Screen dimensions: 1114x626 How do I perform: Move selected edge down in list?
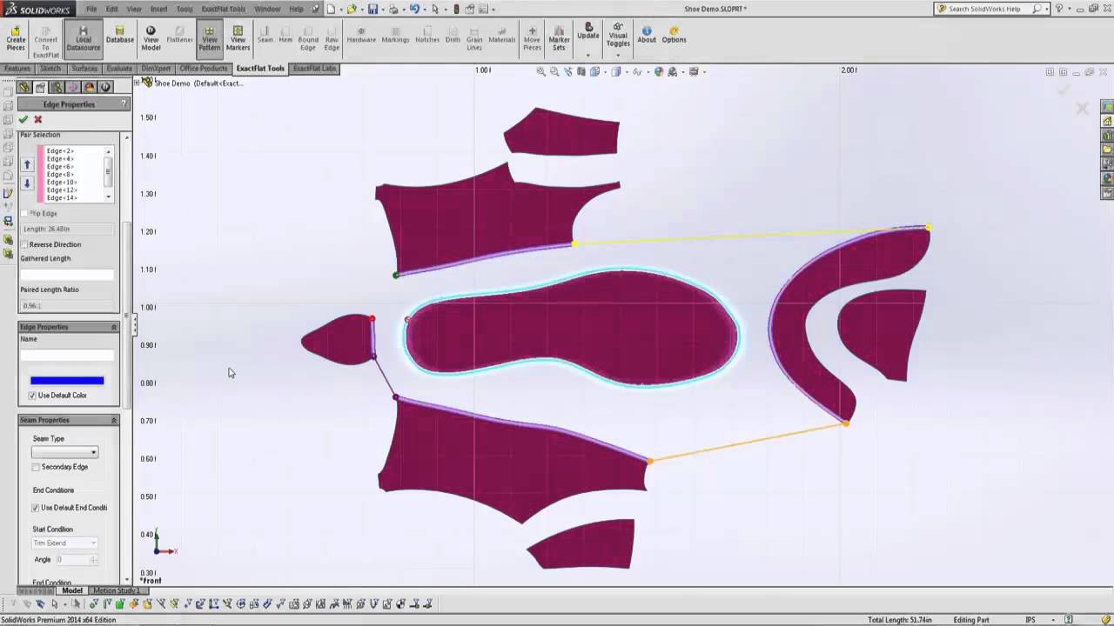(x=27, y=183)
